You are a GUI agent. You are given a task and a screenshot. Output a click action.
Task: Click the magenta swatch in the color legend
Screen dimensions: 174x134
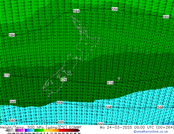click(22, 130)
